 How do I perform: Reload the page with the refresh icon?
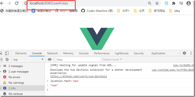tap(17, 3)
